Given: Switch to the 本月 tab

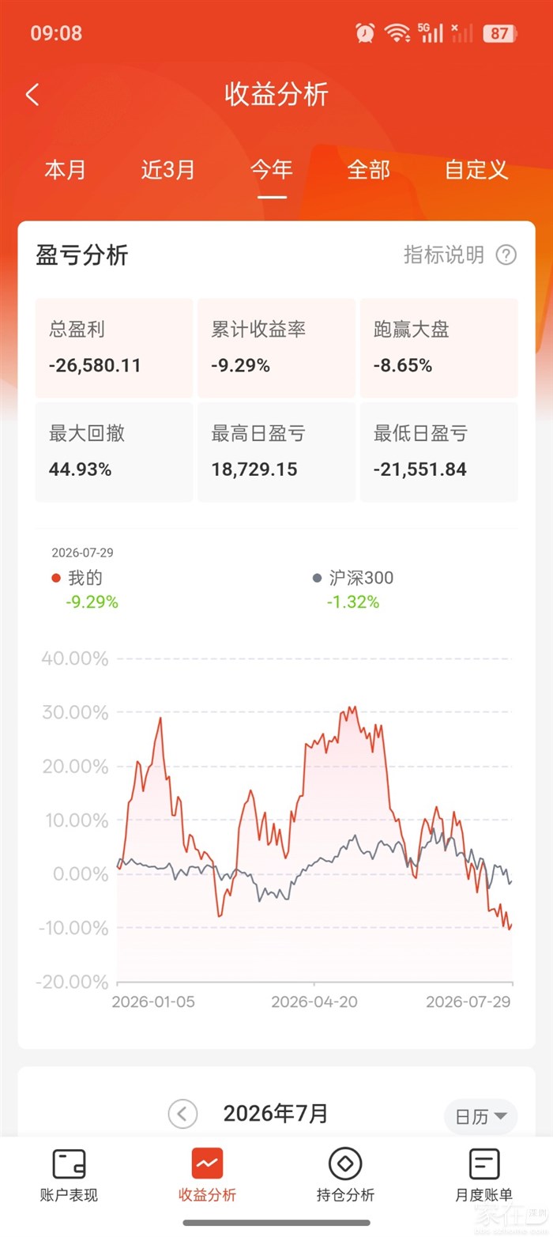Looking at the screenshot, I should [65, 170].
